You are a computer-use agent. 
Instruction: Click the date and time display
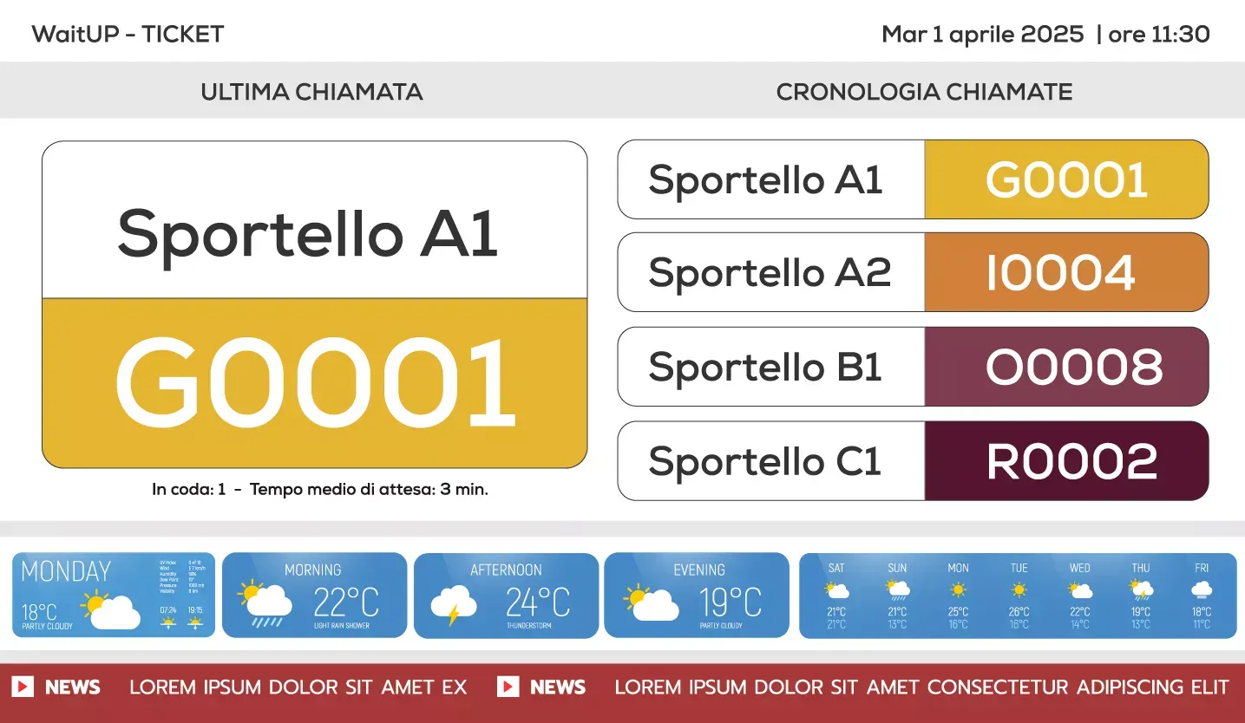click(x=1045, y=35)
